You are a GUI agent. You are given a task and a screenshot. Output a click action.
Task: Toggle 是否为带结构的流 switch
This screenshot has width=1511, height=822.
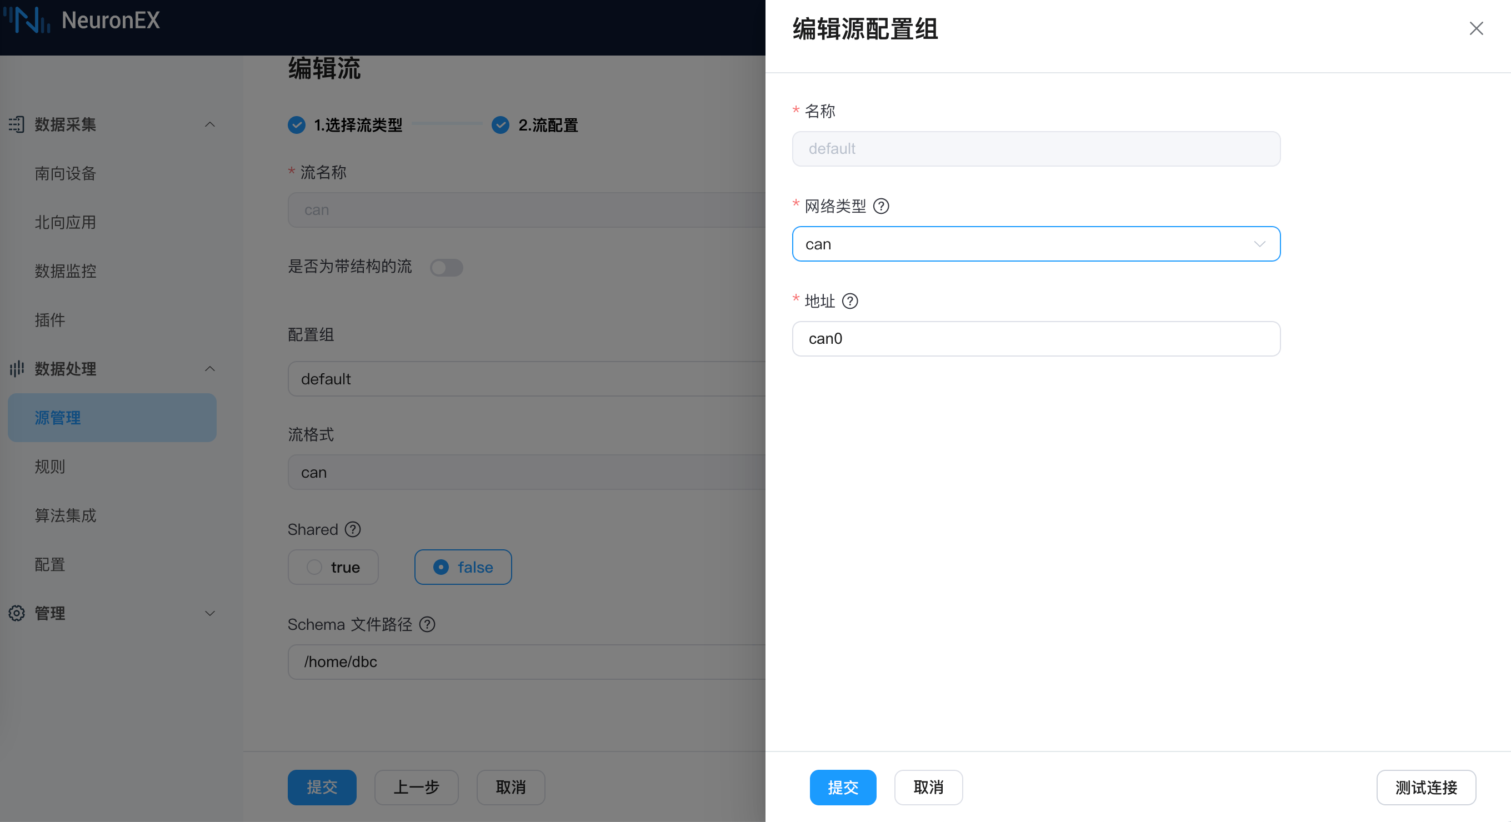[x=447, y=268]
